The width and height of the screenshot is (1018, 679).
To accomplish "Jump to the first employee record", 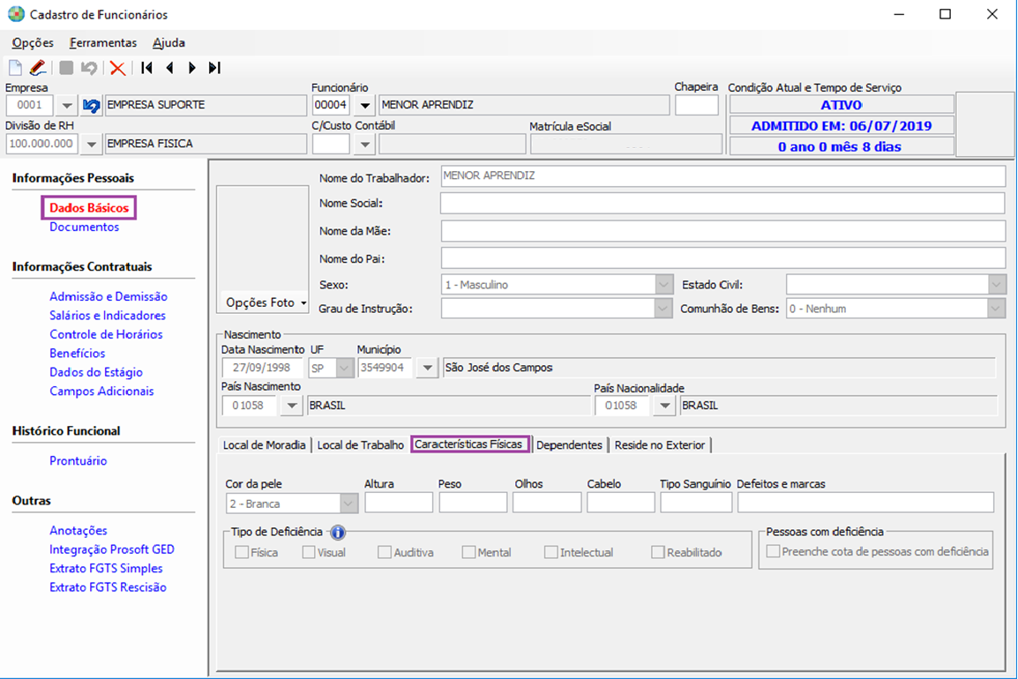I will [146, 68].
